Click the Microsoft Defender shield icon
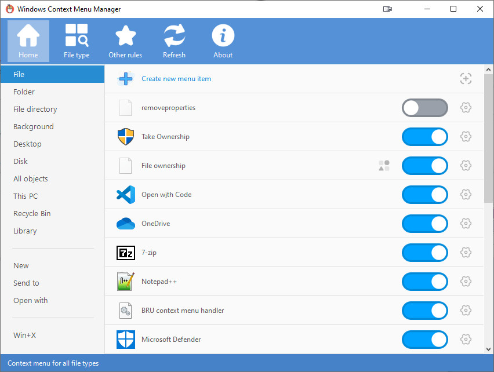This screenshot has height=372, width=494. click(x=126, y=340)
